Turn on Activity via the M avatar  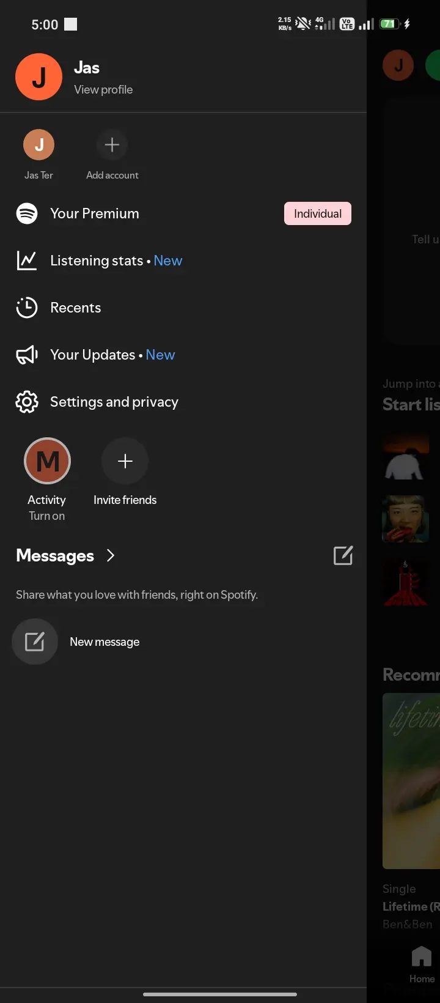(48, 461)
